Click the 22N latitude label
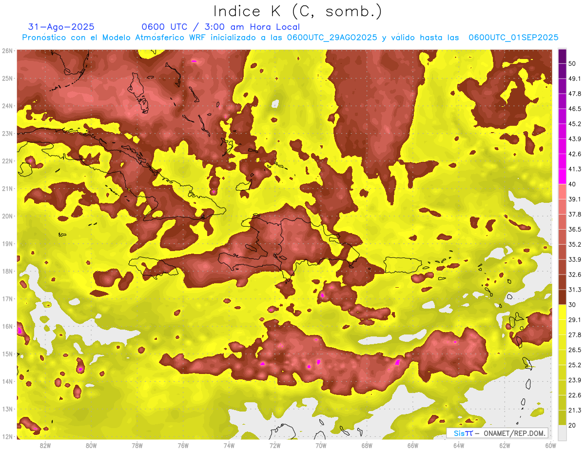The height and width of the screenshot is (452, 585). 7,161
